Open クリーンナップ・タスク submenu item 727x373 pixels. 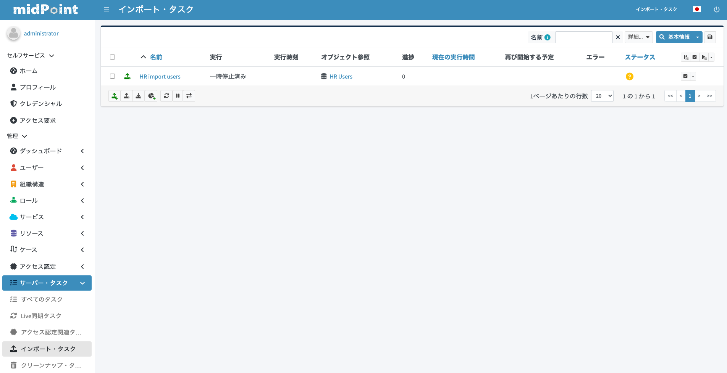pos(47,365)
